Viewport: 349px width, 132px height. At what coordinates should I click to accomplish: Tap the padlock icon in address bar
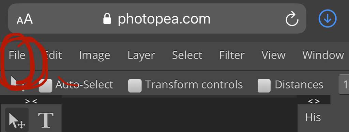click(107, 19)
